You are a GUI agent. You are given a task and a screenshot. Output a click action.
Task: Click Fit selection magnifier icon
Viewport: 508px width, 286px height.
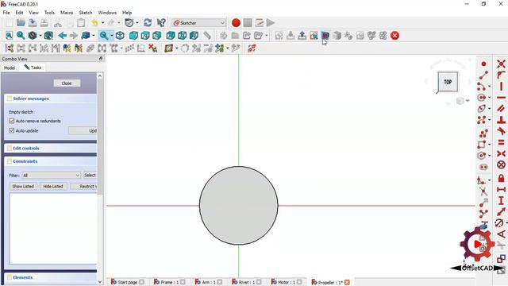click(x=21, y=35)
